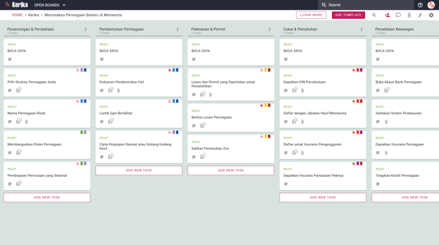The height and width of the screenshot is (245, 439).
Task: Click green tag on Membangunkan Pelan Perniagaan
Action: pos(82,132)
